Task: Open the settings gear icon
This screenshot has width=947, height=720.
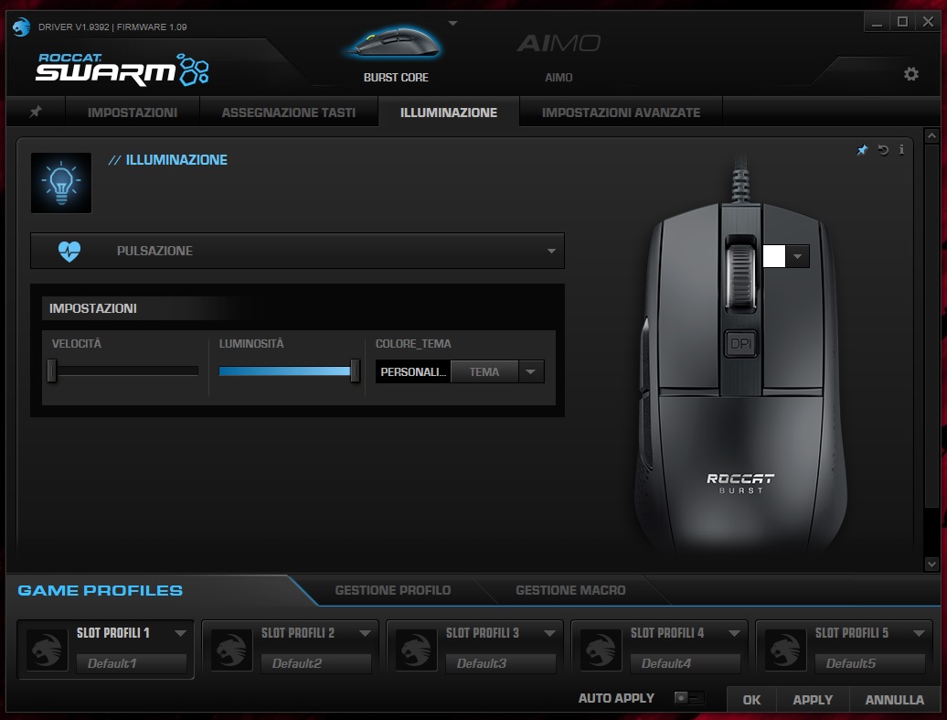Action: click(x=910, y=74)
